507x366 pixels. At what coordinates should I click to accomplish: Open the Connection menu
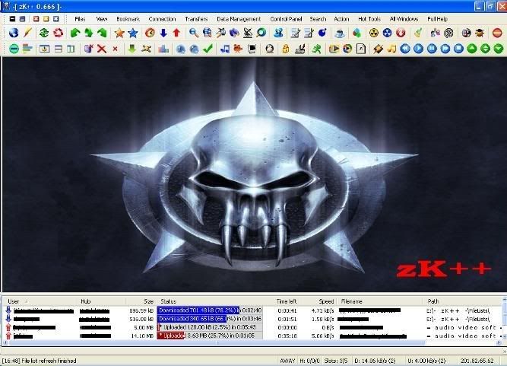[162, 19]
